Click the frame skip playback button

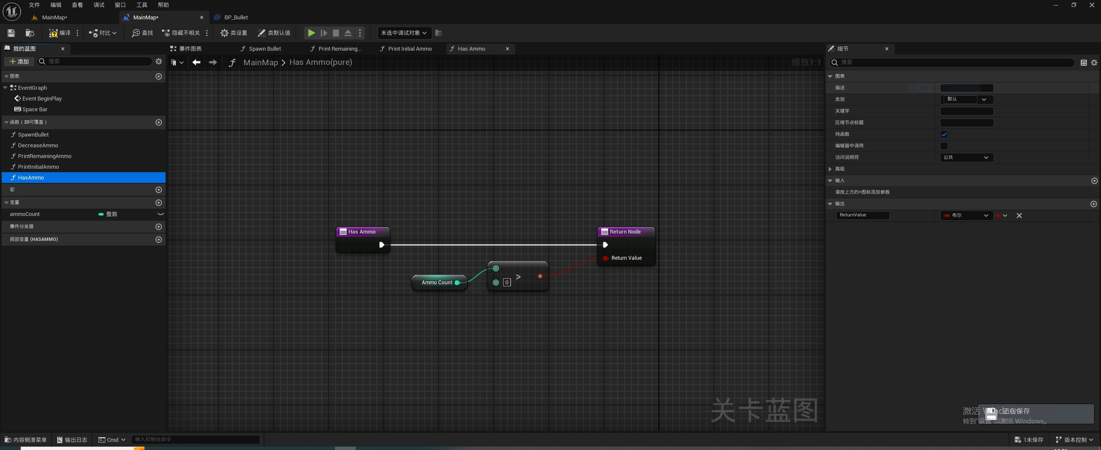[x=324, y=33]
